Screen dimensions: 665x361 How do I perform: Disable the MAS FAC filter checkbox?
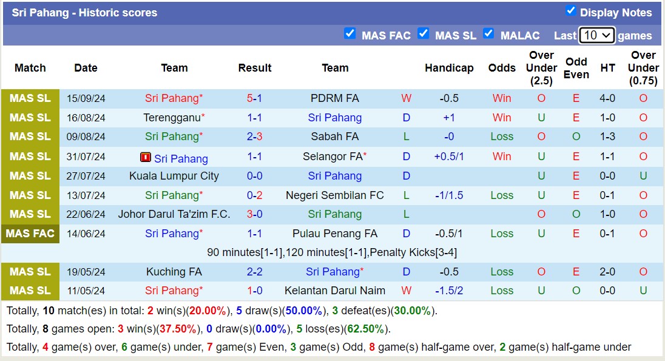(x=350, y=35)
